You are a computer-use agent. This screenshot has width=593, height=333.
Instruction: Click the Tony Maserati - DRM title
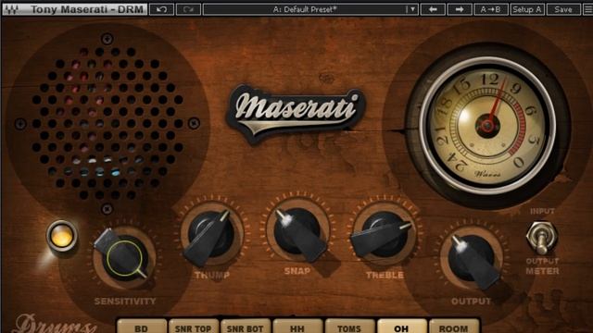click(87, 9)
